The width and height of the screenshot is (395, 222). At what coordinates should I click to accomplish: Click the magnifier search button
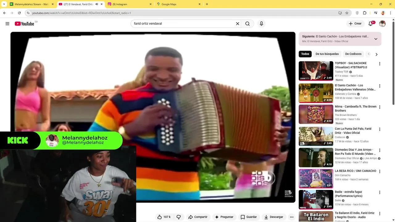[247, 24]
